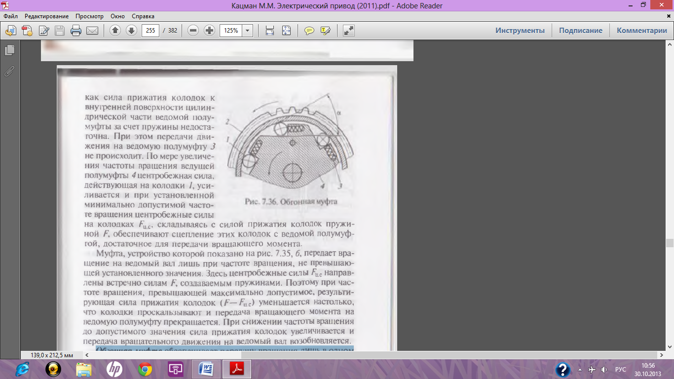Image resolution: width=674 pixels, height=379 pixels.
Task: Zoom in with the plus button
Action: [x=210, y=31]
